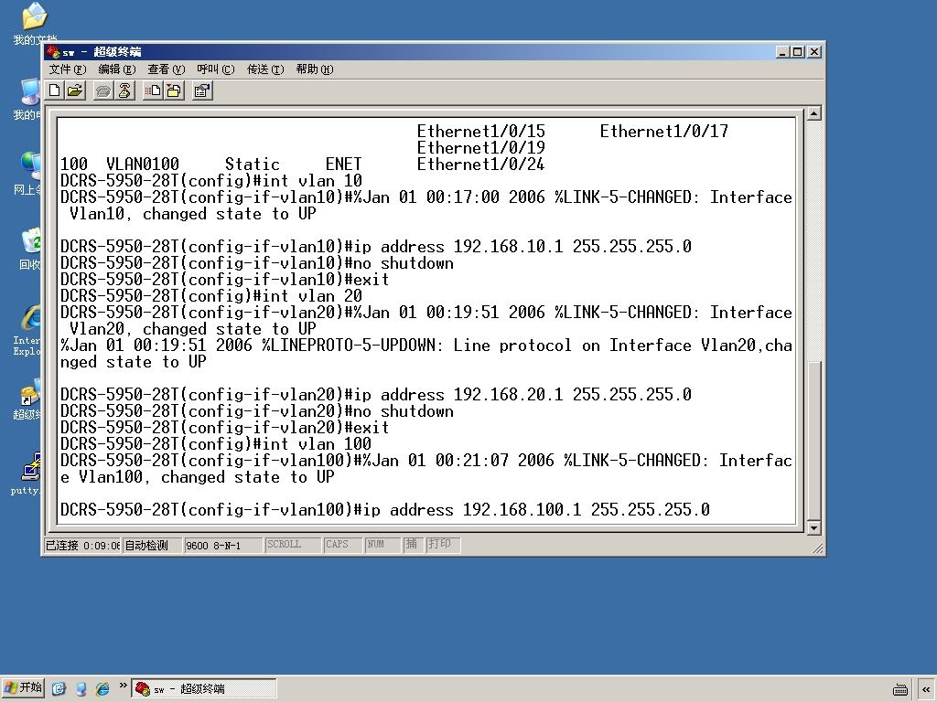Open the 帮助(H) menu

[x=315, y=69]
